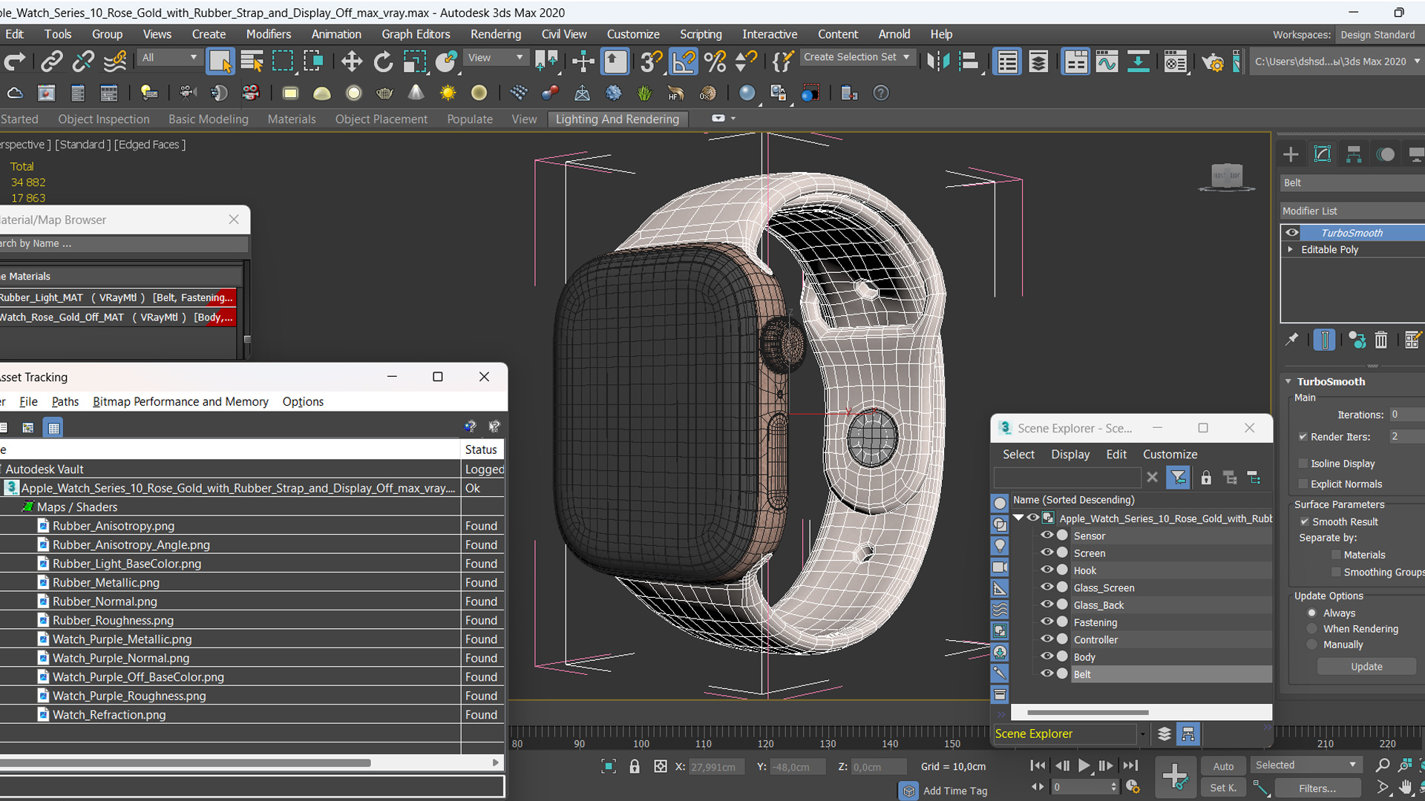The height and width of the screenshot is (801, 1425).
Task: Open the Create panel plus tab
Action: click(x=1291, y=154)
